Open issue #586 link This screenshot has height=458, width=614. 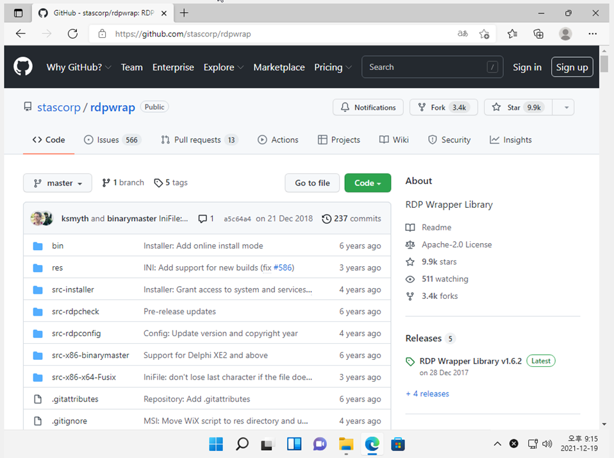283,267
